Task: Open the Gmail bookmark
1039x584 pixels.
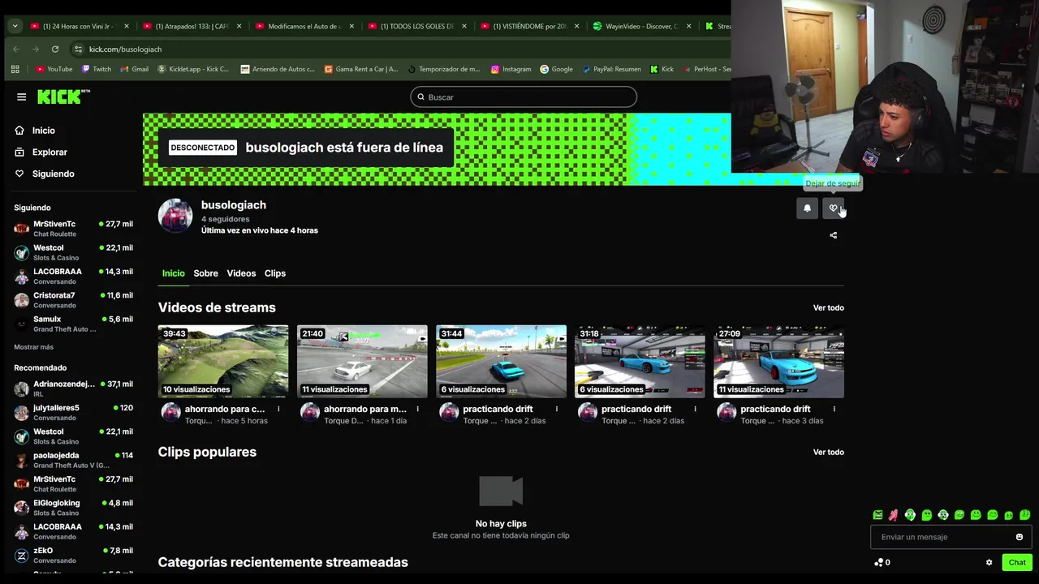Action: pyautogui.click(x=134, y=69)
